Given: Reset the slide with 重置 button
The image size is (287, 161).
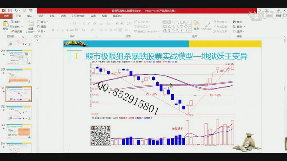Looking at the screenshot, I should 42,27.
